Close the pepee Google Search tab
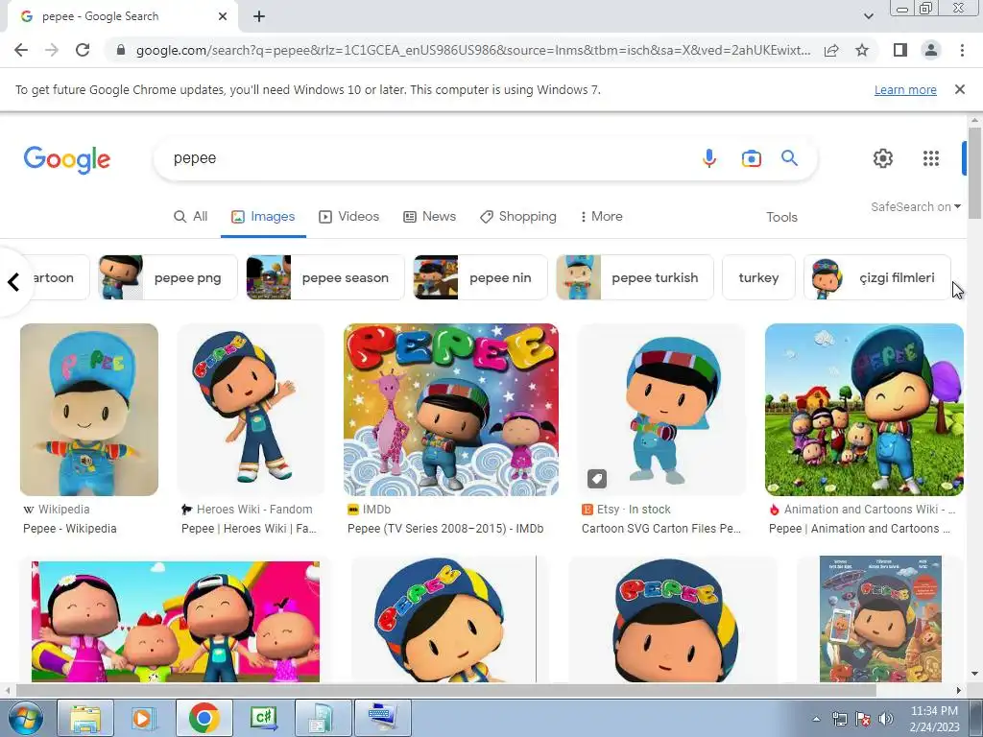Screen dimensions: 983x737 coord(223,16)
